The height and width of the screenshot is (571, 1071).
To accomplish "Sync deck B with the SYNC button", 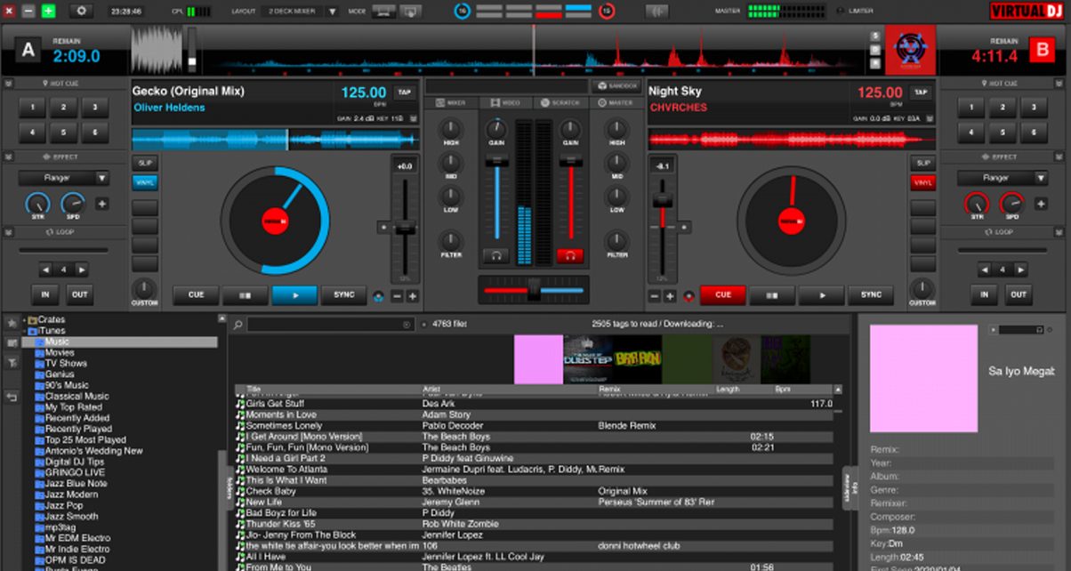I will (x=871, y=295).
